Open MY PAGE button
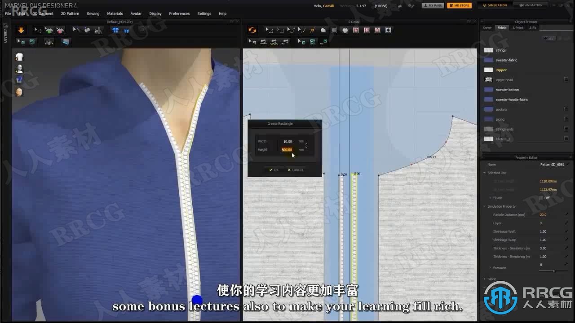This screenshot has width=575, height=323. 433,5
